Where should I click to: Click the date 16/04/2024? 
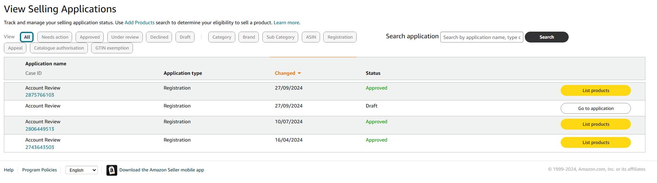click(x=288, y=140)
